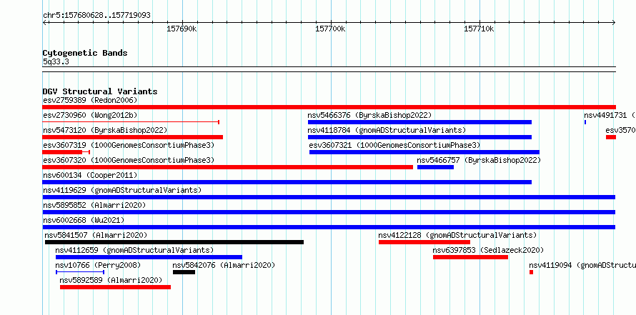Click the chr5:157680628..157719093 coordinate text
This screenshot has height=315, width=636.
tap(96, 16)
